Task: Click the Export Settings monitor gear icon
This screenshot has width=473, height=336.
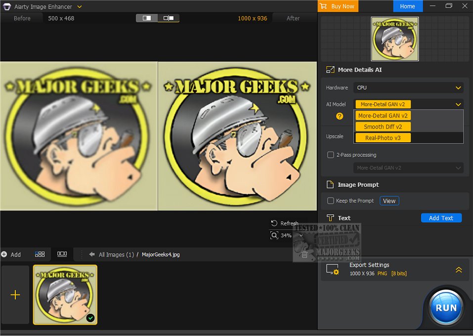Action: (x=333, y=269)
